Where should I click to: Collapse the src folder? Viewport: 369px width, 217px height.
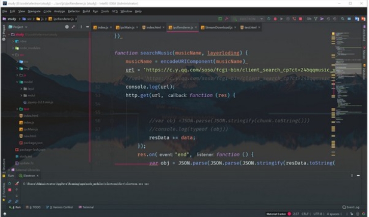click(13, 55)
